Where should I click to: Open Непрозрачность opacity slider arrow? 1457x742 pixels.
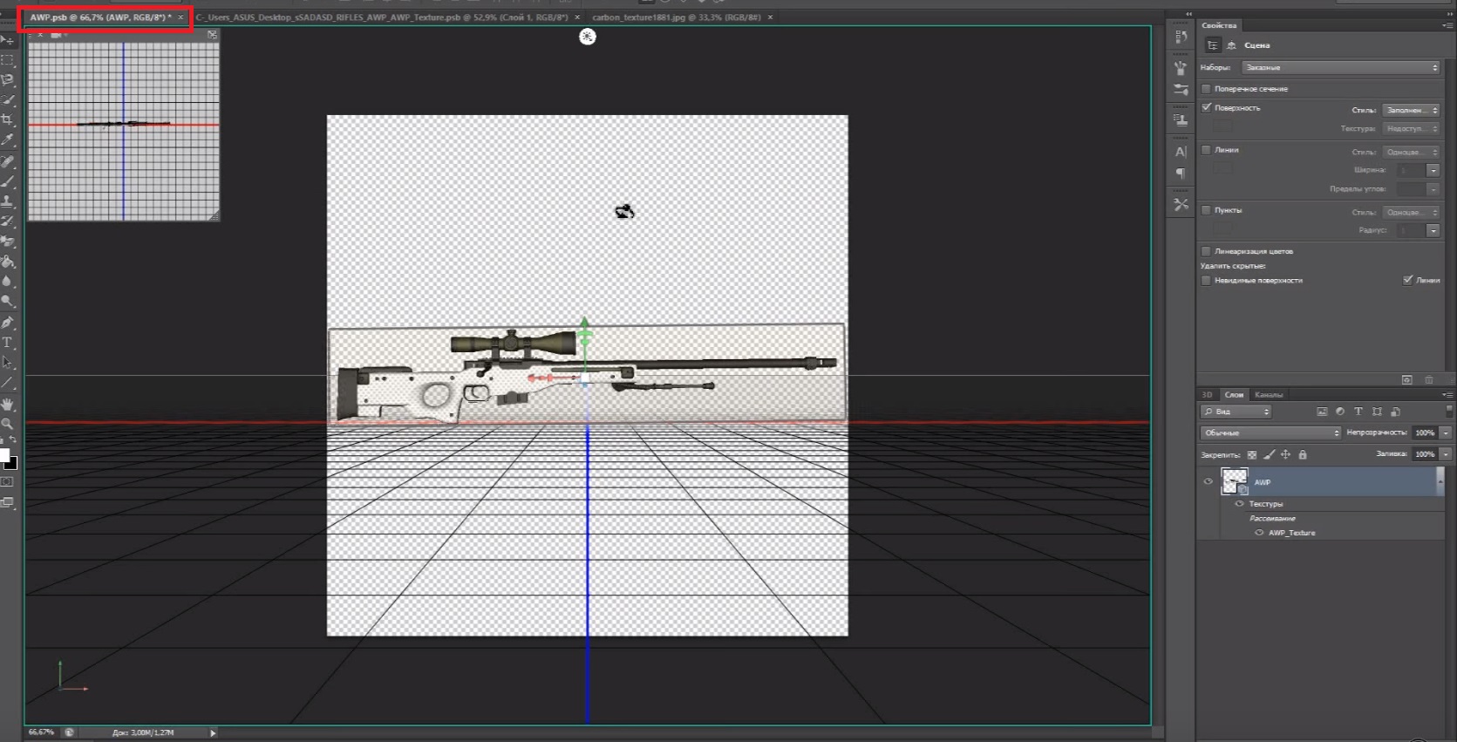(x=1445, y=432)
